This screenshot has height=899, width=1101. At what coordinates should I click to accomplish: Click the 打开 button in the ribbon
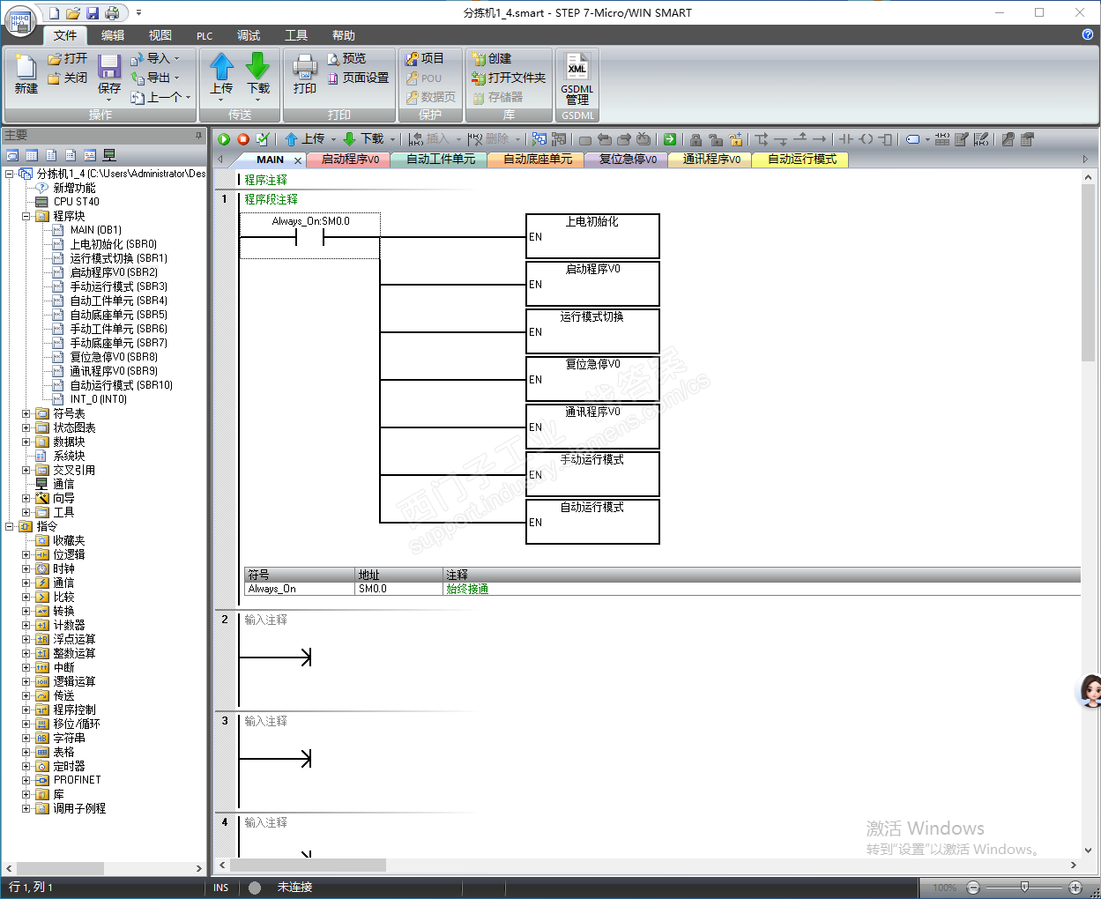click(x=68, y=58)
